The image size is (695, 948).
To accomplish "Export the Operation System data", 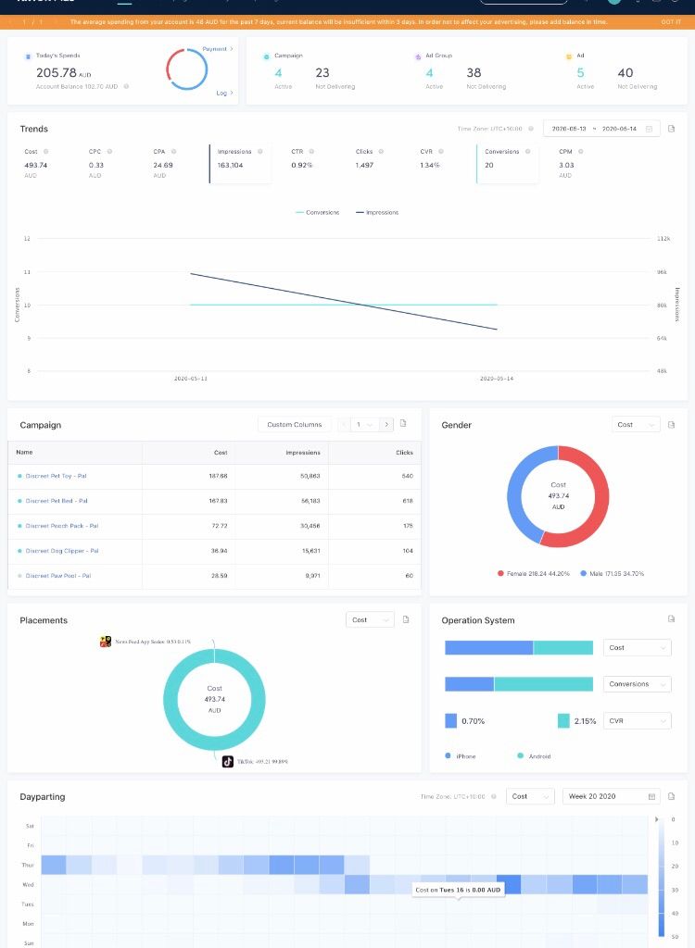I will (x=671, y=619).
